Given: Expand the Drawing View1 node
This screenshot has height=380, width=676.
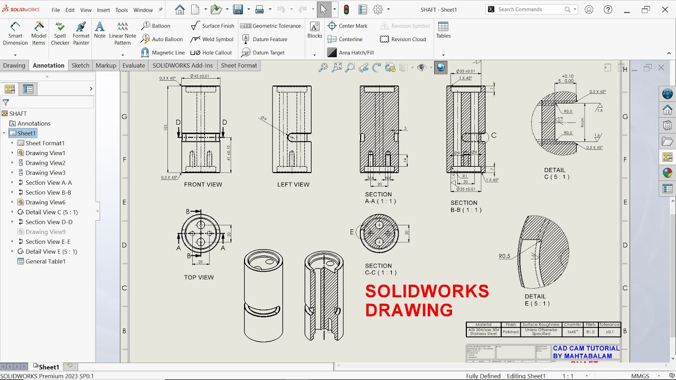Looking at the screenshot, I should click(x=12, y=153).
